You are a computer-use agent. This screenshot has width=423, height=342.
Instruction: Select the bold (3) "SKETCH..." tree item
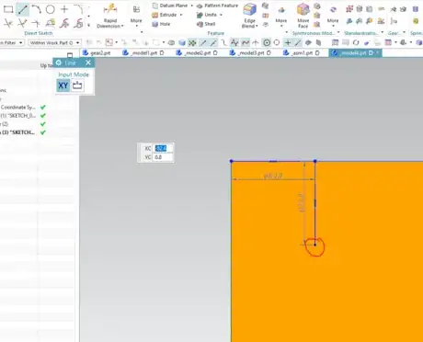[17, 132]
